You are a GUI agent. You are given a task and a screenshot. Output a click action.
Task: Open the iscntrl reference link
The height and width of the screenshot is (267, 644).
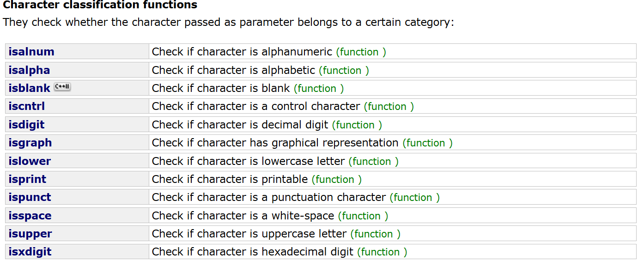coord(26,106)
